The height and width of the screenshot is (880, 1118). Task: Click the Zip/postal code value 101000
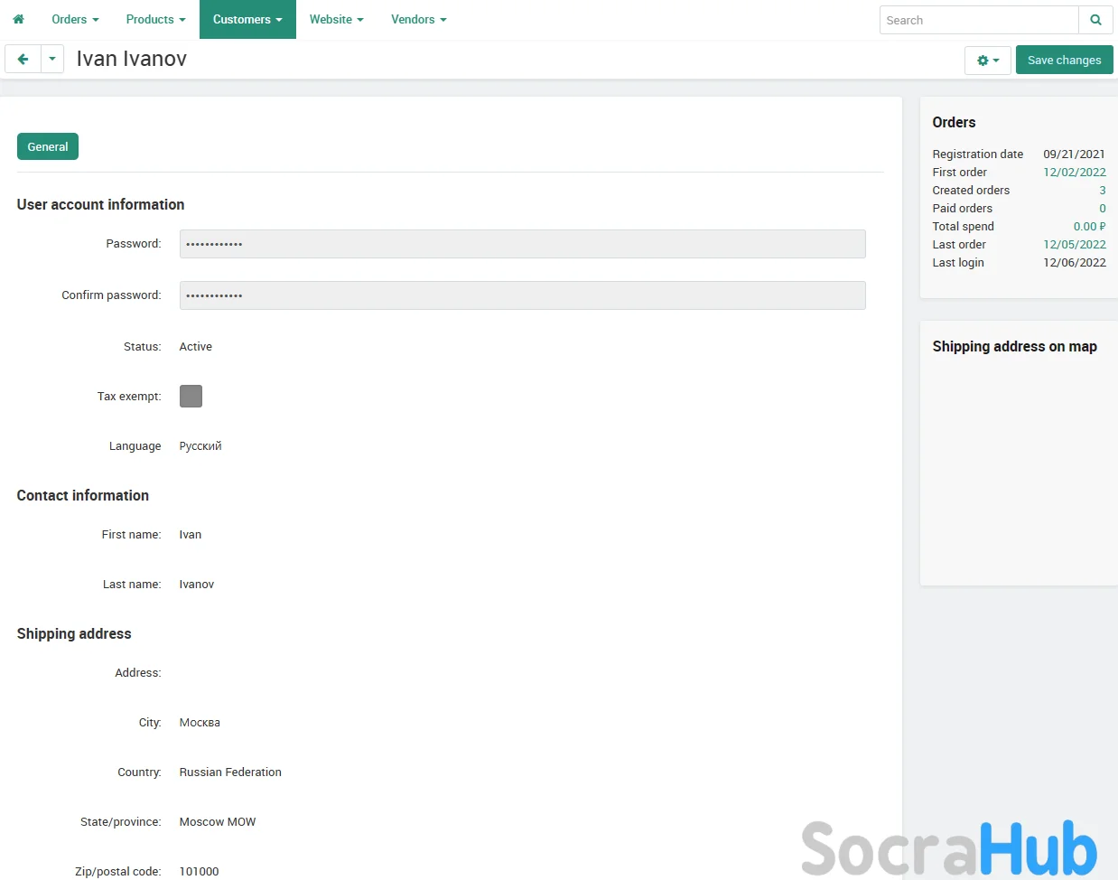pyautogui.click(x=200, y=871)
